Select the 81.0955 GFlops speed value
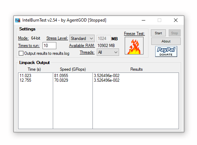This screenshot has width=197, height=145. tap(61, 76)
